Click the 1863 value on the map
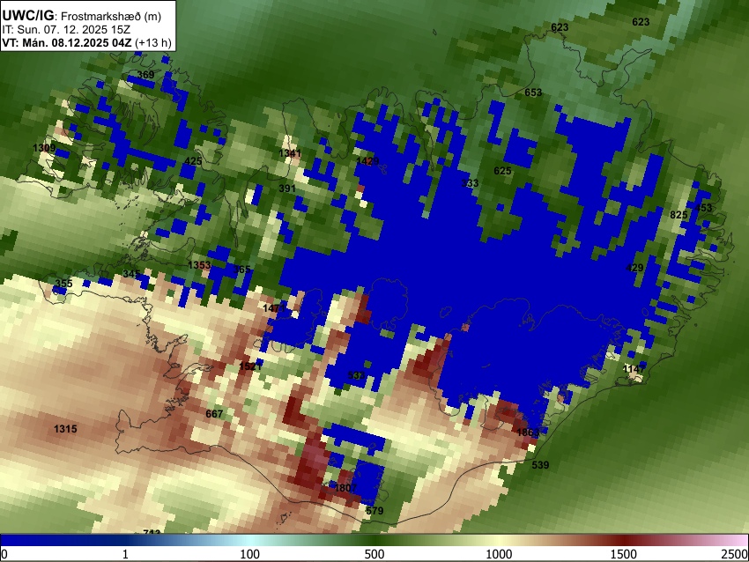 (x=528, y=433)
